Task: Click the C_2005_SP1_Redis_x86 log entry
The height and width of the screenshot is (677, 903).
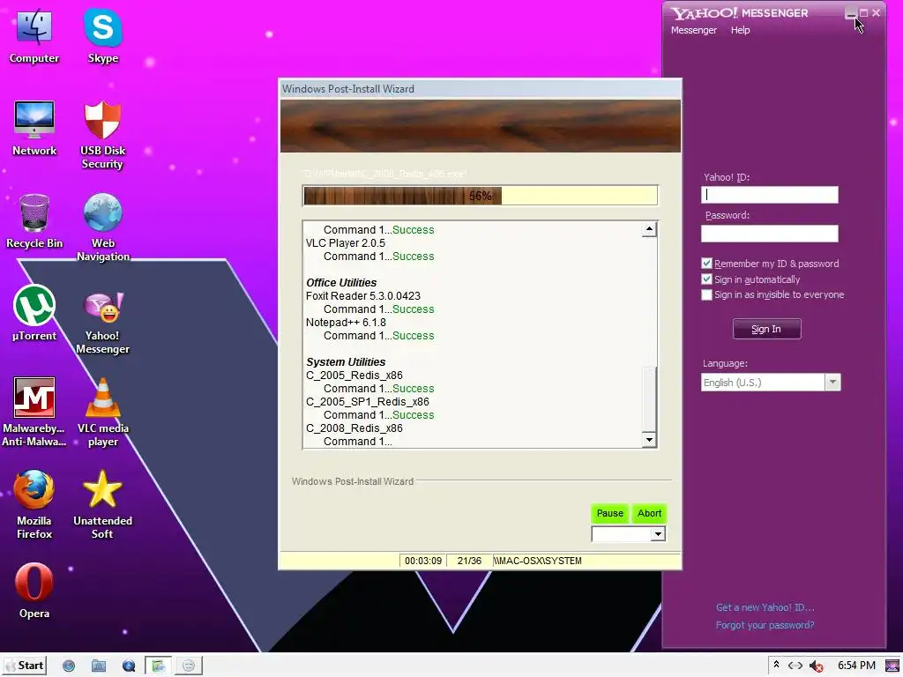Action: (368, 402)
